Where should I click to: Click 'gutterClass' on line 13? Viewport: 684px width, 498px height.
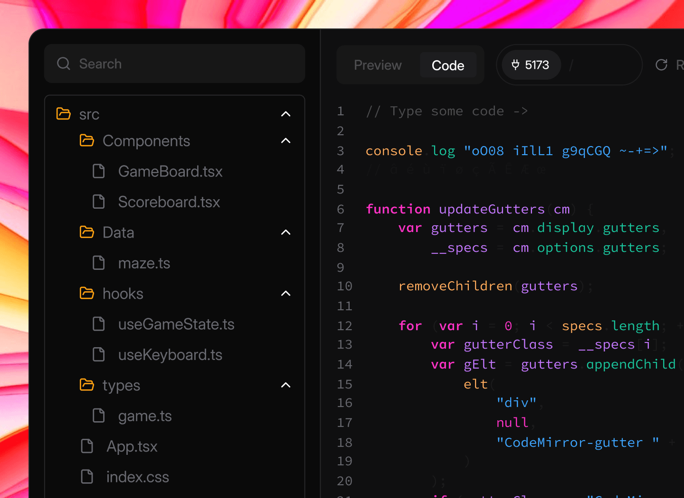click(508, 344)
